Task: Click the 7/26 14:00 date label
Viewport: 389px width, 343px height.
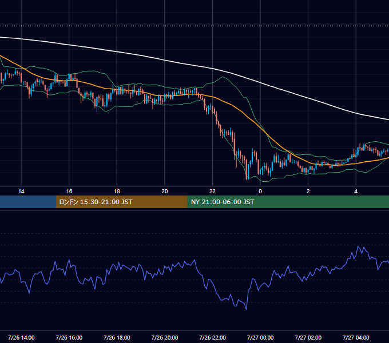Action: 21,337
